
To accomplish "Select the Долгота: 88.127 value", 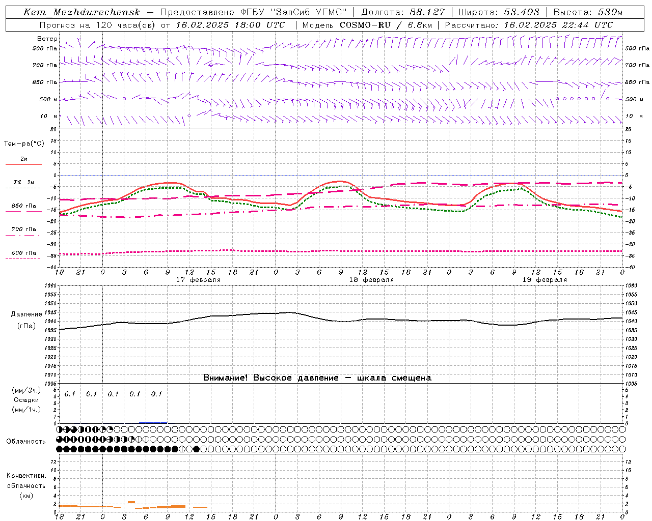I will click(x=403, y=12).
